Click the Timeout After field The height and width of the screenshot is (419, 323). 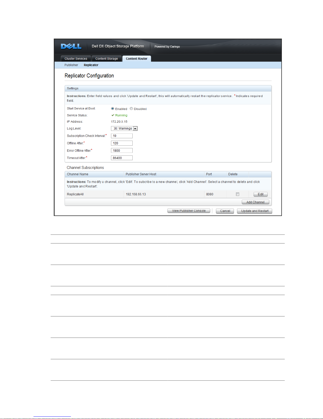point(122,158)
